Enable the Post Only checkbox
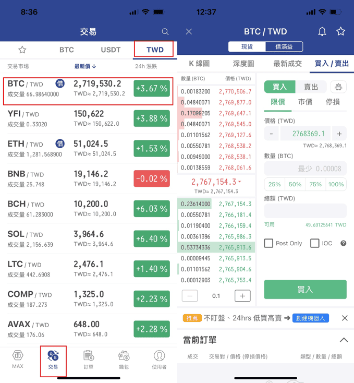The height and width of the screenshot is (383, 354). pyautogui.click(x=268, y=243)
